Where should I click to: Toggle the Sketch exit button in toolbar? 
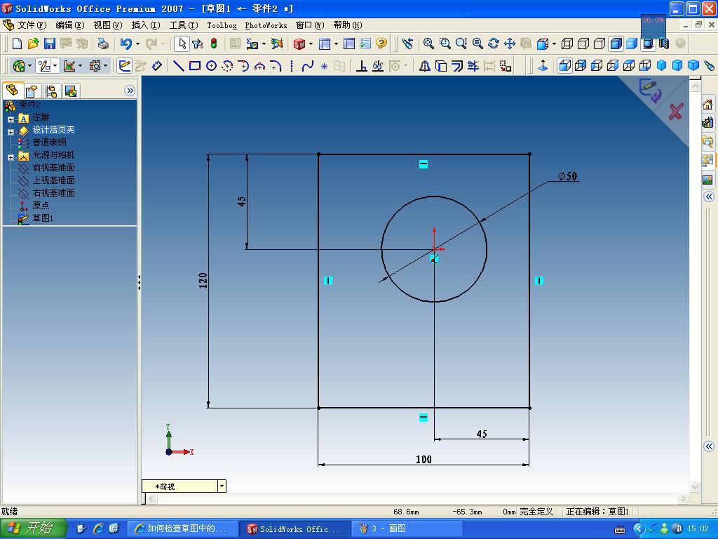[124, 66]
